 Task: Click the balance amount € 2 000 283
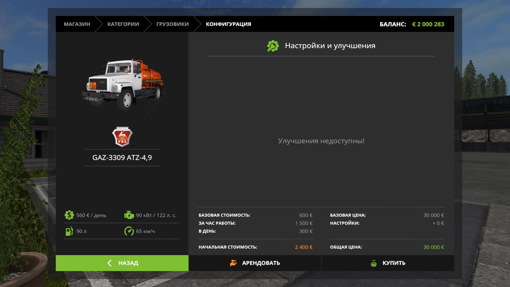click(x=428, y=24)
